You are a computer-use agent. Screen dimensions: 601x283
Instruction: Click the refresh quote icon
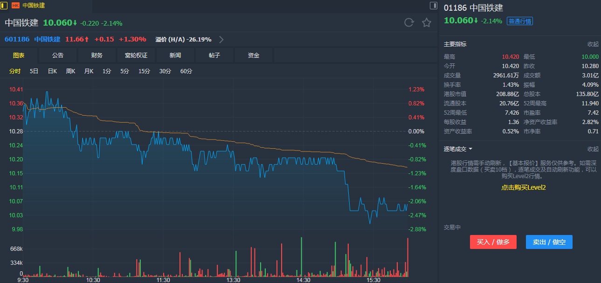409,23
